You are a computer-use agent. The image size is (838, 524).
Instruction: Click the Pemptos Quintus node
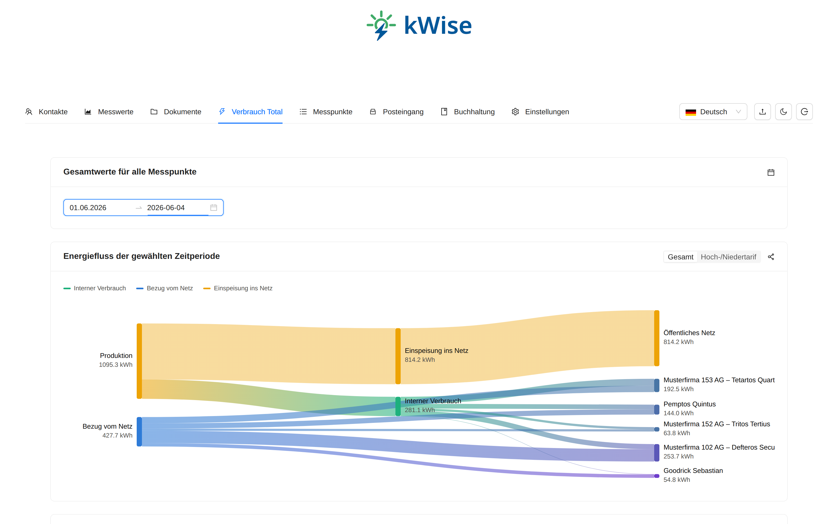tap(657, 409)
